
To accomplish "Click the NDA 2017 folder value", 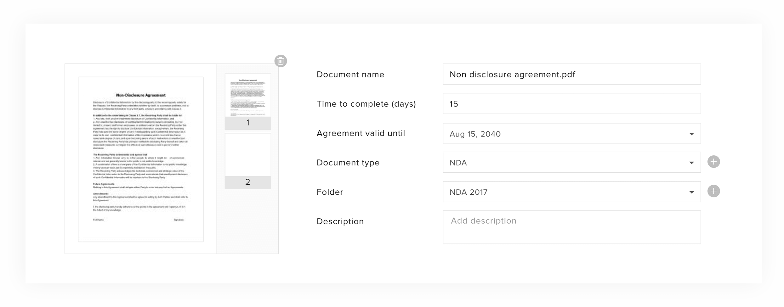I will point(469,192).
